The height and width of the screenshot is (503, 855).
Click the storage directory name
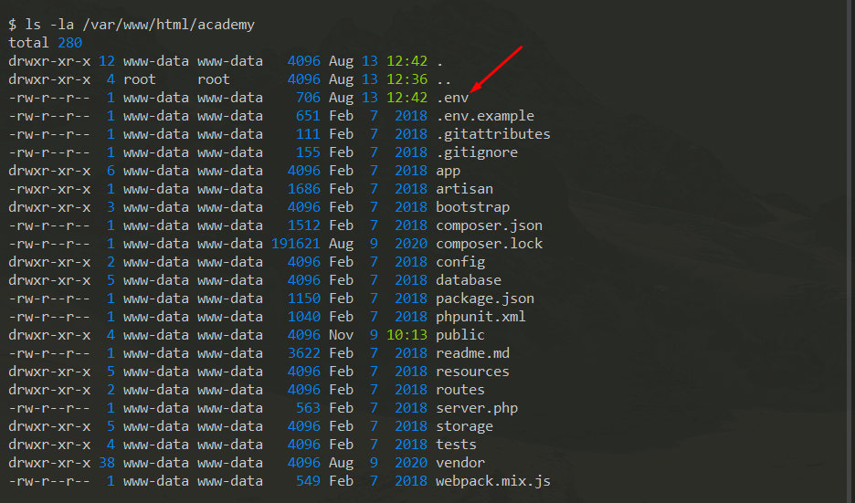point(465,426)
